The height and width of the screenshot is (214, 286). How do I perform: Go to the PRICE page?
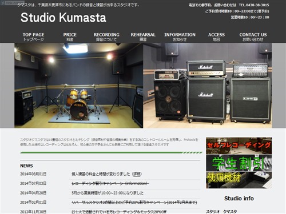tap(70, 37)
